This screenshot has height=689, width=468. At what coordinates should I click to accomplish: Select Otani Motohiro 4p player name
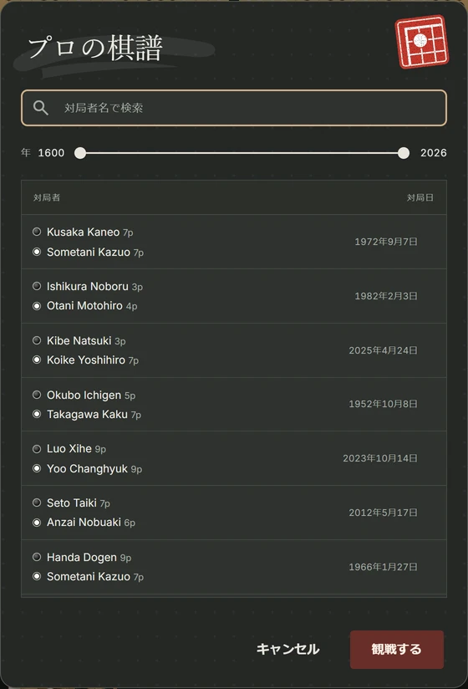[92, 306]
